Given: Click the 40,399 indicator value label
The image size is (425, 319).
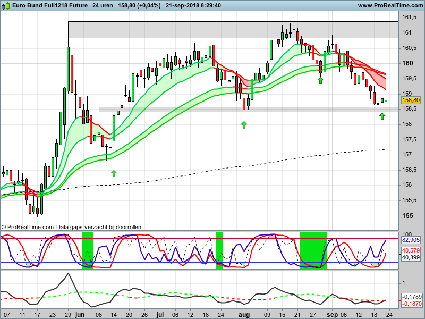Looking at the screenshot, I should coord(411,257).
